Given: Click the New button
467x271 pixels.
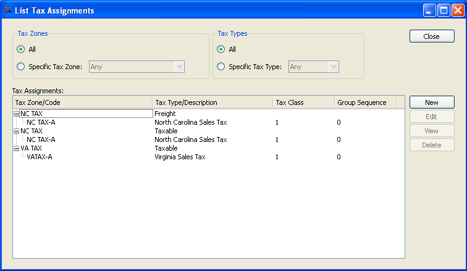Looking at the screenshot, I should tap(432, 102).
